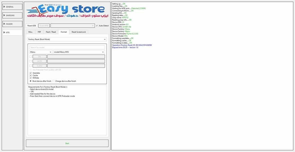Select the MTK sidebar section

[x=12, y=32]
